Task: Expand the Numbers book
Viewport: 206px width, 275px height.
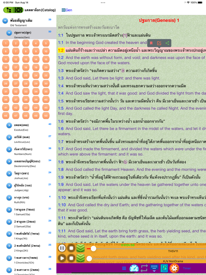Action: [x=9, y=149]
